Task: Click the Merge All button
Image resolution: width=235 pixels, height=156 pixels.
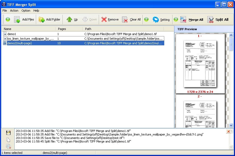Action: click(192, 19)
